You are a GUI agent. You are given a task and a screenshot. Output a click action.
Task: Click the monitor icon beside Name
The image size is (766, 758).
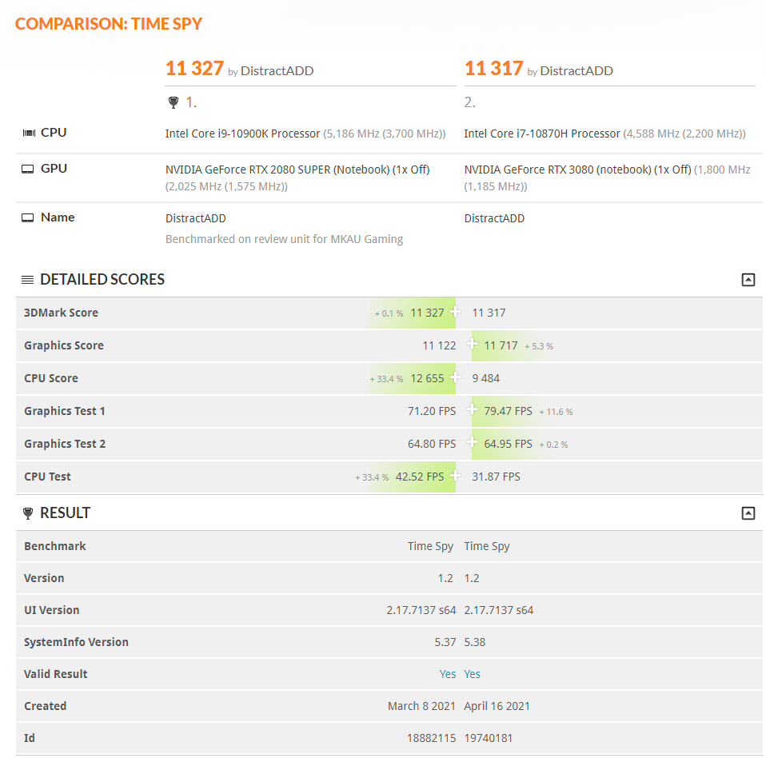[x=28, y=217]
